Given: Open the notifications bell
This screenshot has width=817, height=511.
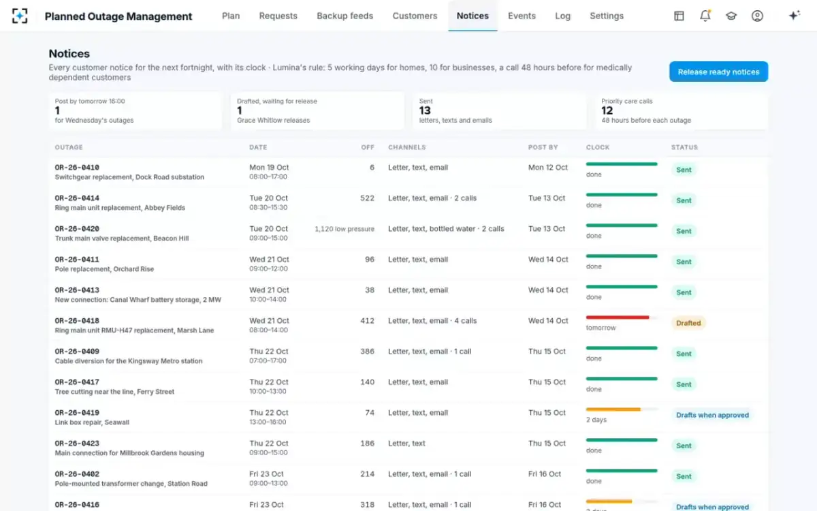Looking at the screenshot, I should coord(705,16).
